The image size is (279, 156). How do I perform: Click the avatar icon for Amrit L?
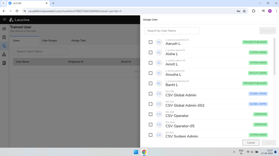tap(159, 62)
